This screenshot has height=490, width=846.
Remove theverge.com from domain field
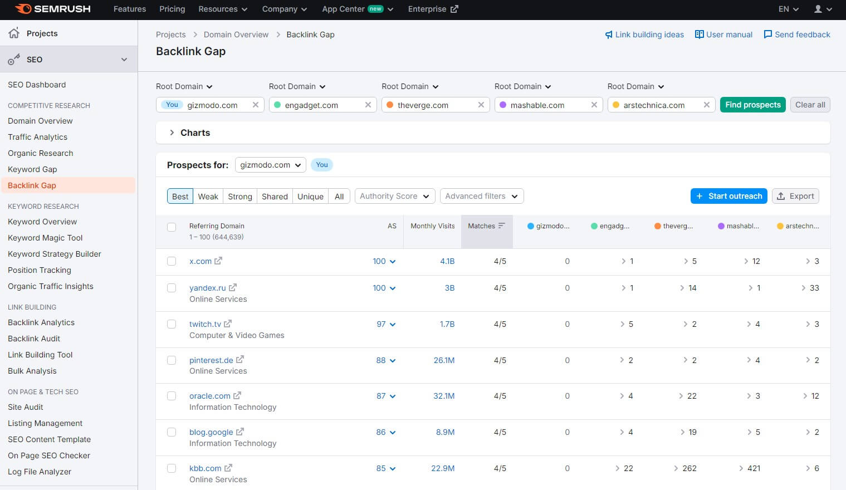[481, 105]
